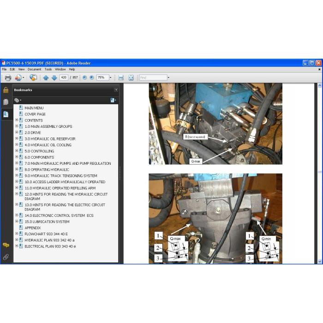Expand 3.0 HYDRAULIC OIL RESERVOIR bookmark
Viewport: 323px width, 323px height.
(17, 138)
